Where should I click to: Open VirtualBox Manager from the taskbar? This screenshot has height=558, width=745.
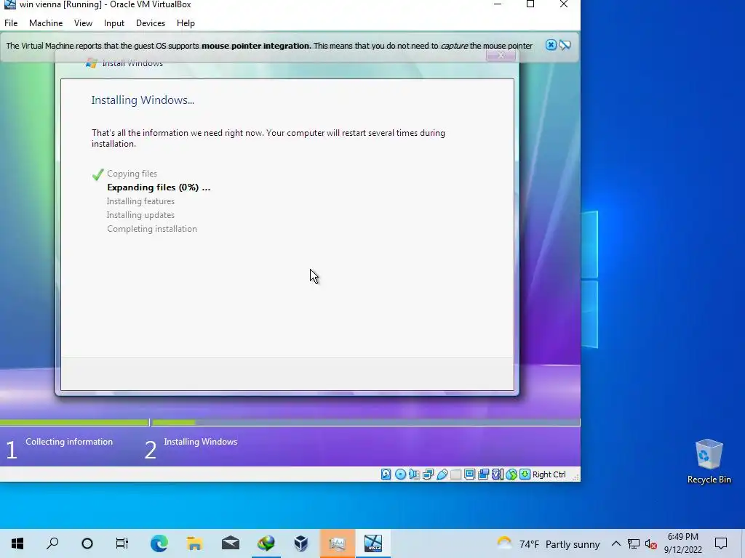pos(301,543)
